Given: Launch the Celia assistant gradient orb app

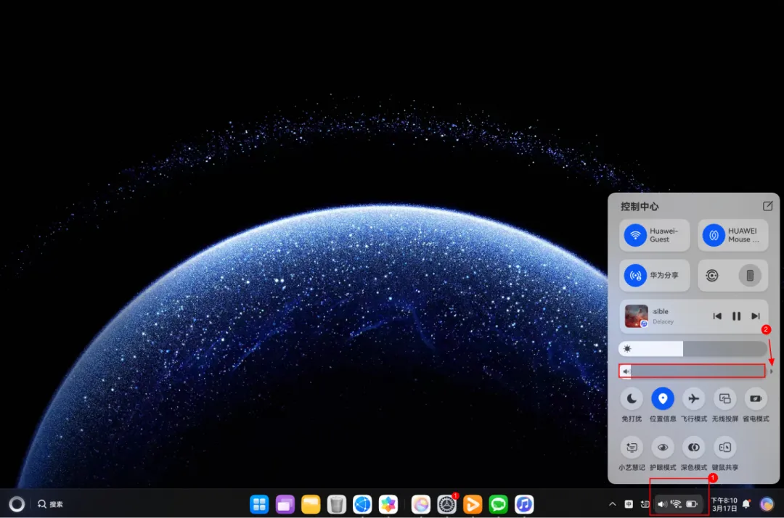Looking at the screenshot, I should 420,504.
